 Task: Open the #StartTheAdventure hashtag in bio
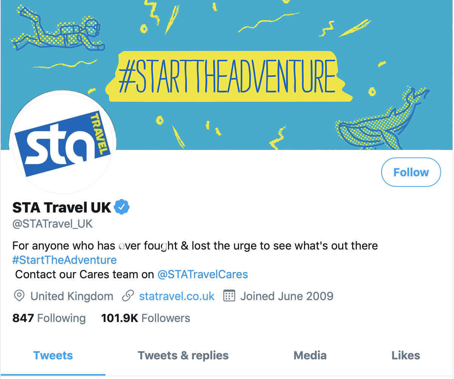pos(65,260)
